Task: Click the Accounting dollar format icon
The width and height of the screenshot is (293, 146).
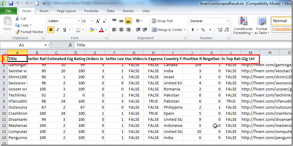Action: pos(193,30)
